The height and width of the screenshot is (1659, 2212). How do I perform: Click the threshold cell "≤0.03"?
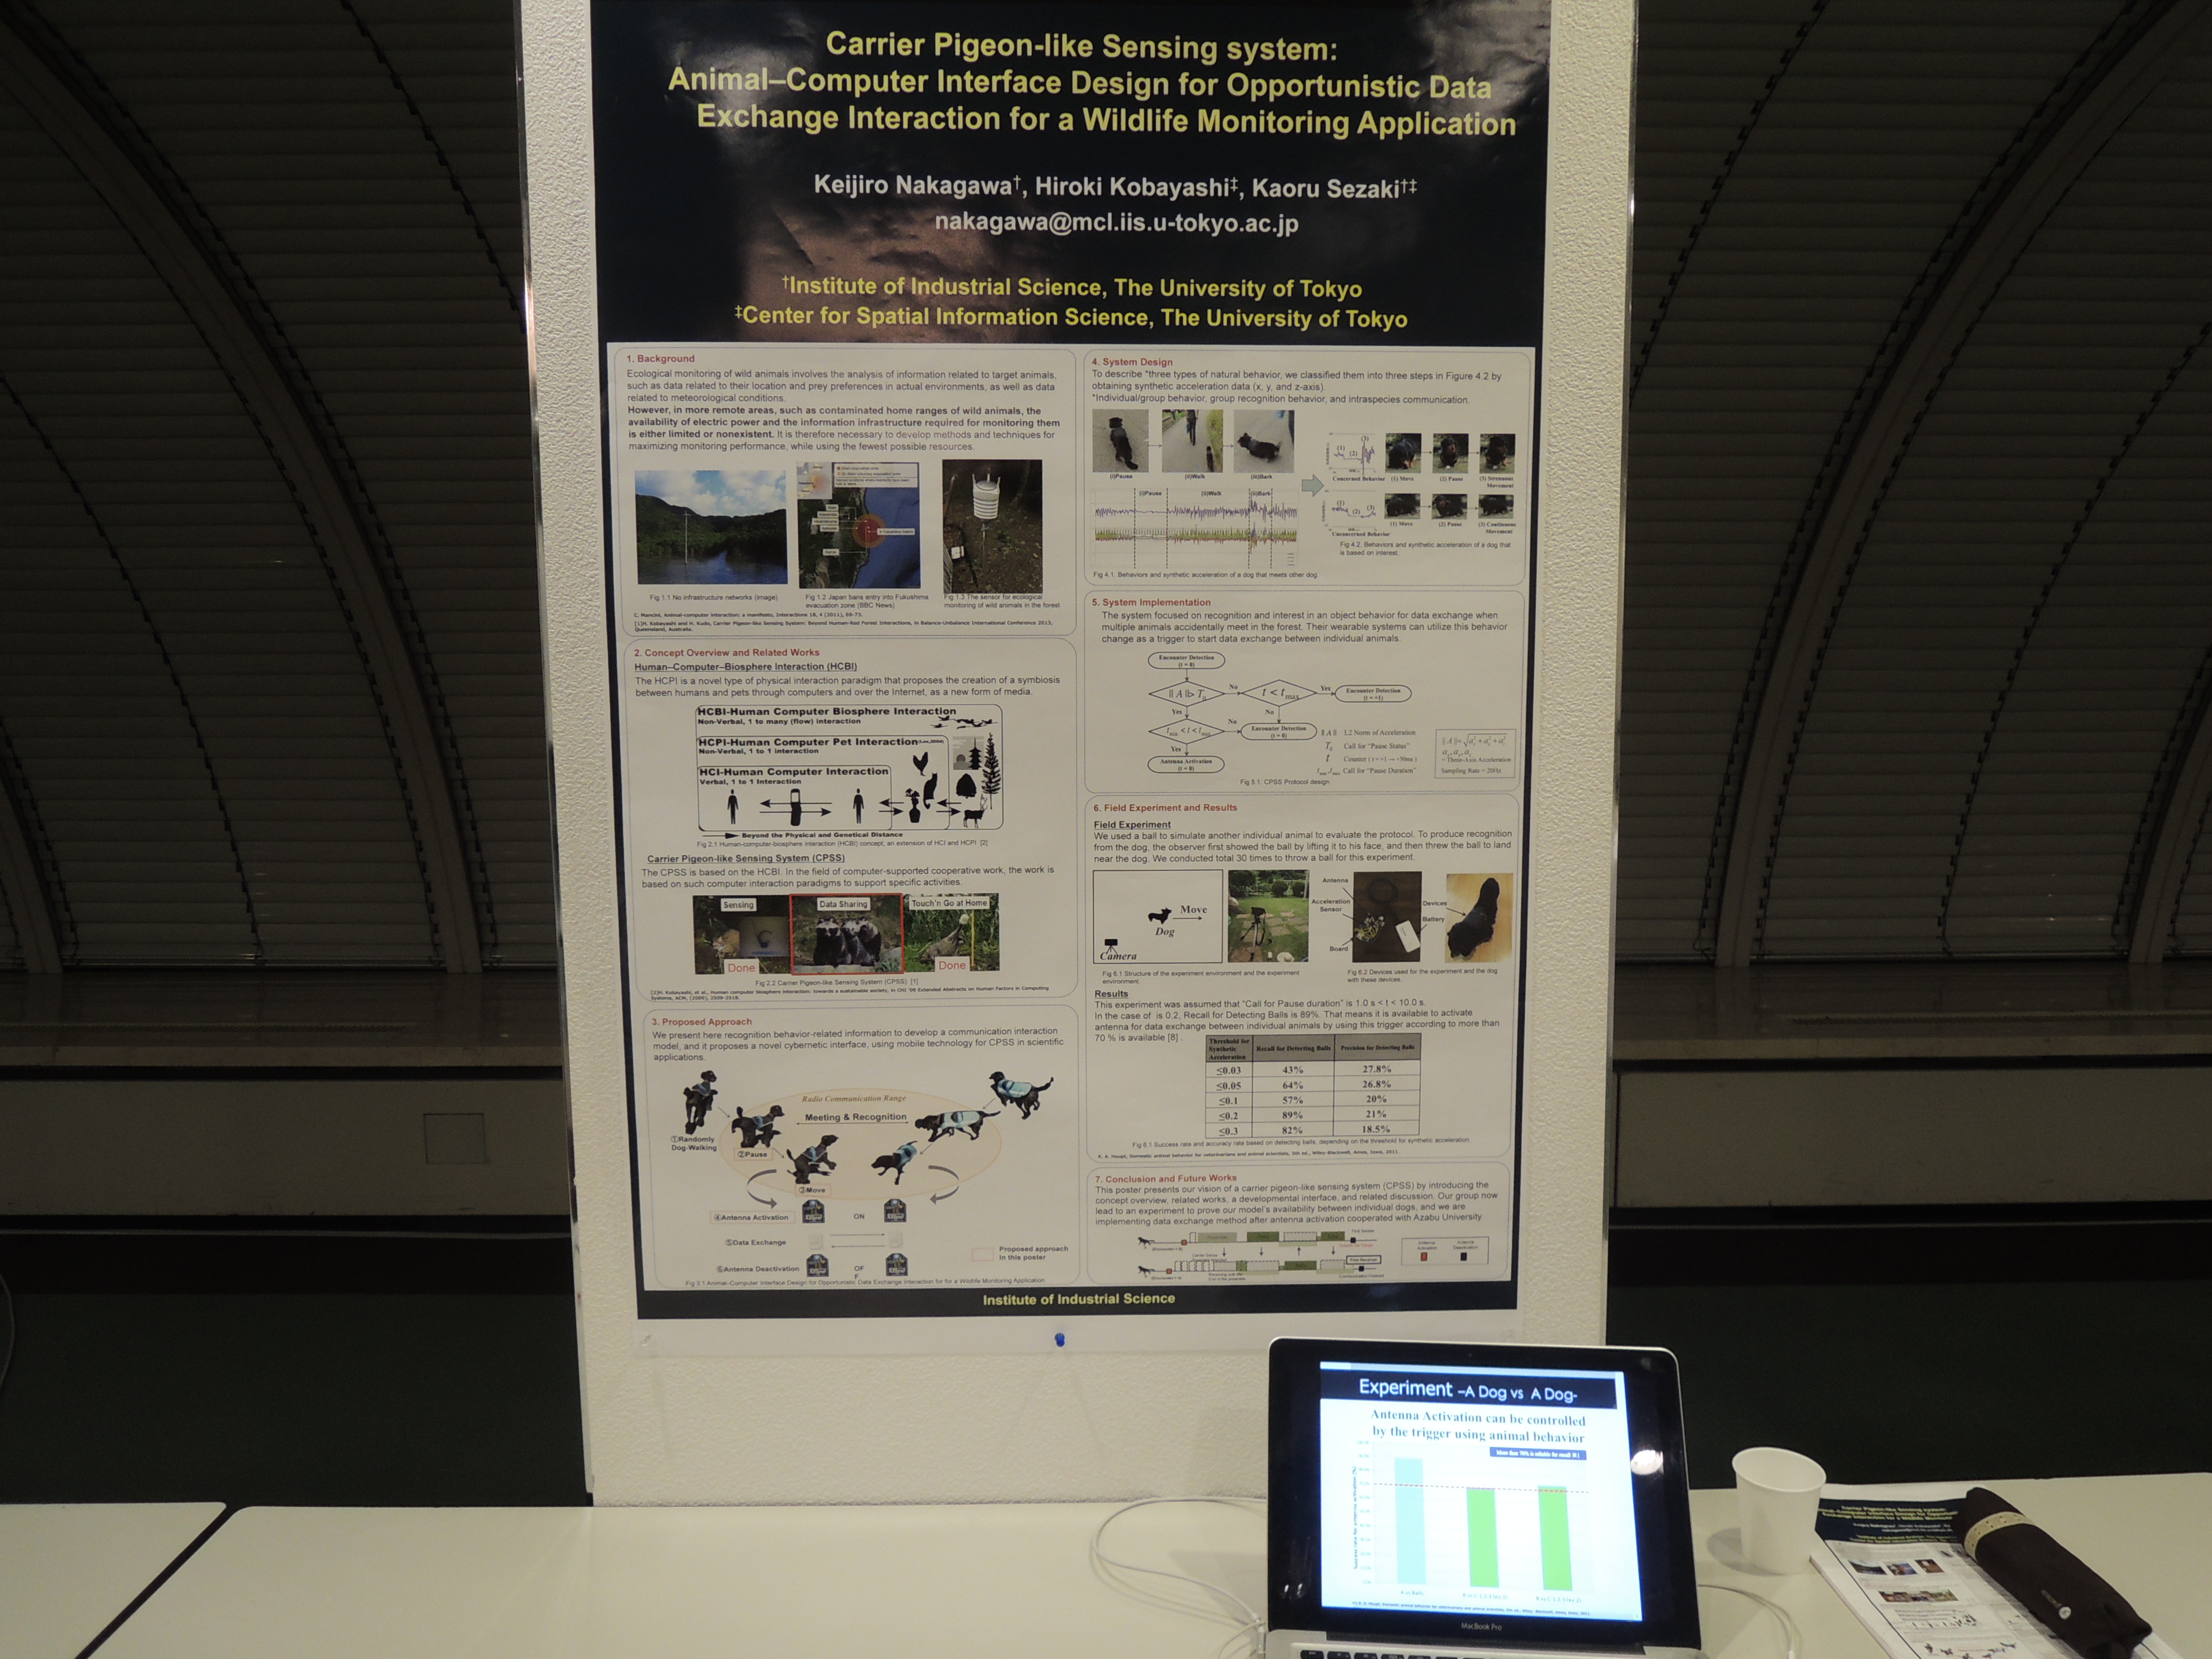[x=1228, y=1070]
